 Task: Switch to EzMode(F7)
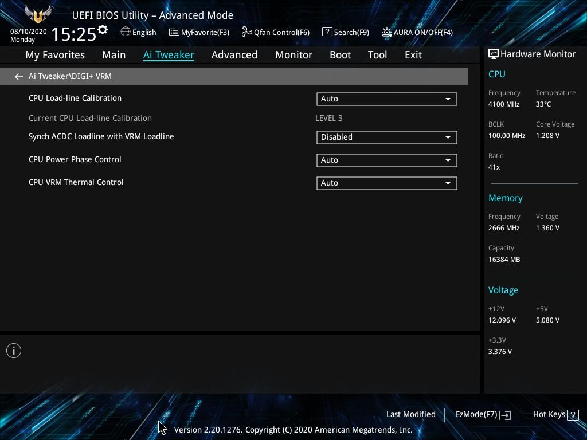point(483,415)
